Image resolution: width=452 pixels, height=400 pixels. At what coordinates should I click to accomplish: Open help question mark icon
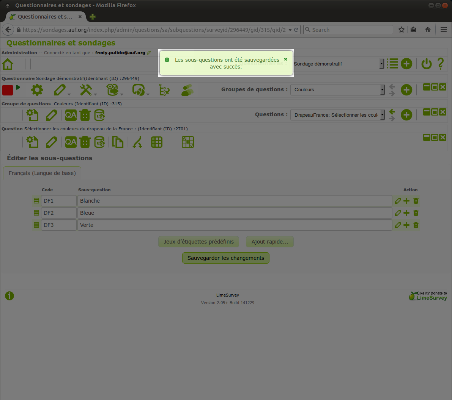tap(441, 64)
